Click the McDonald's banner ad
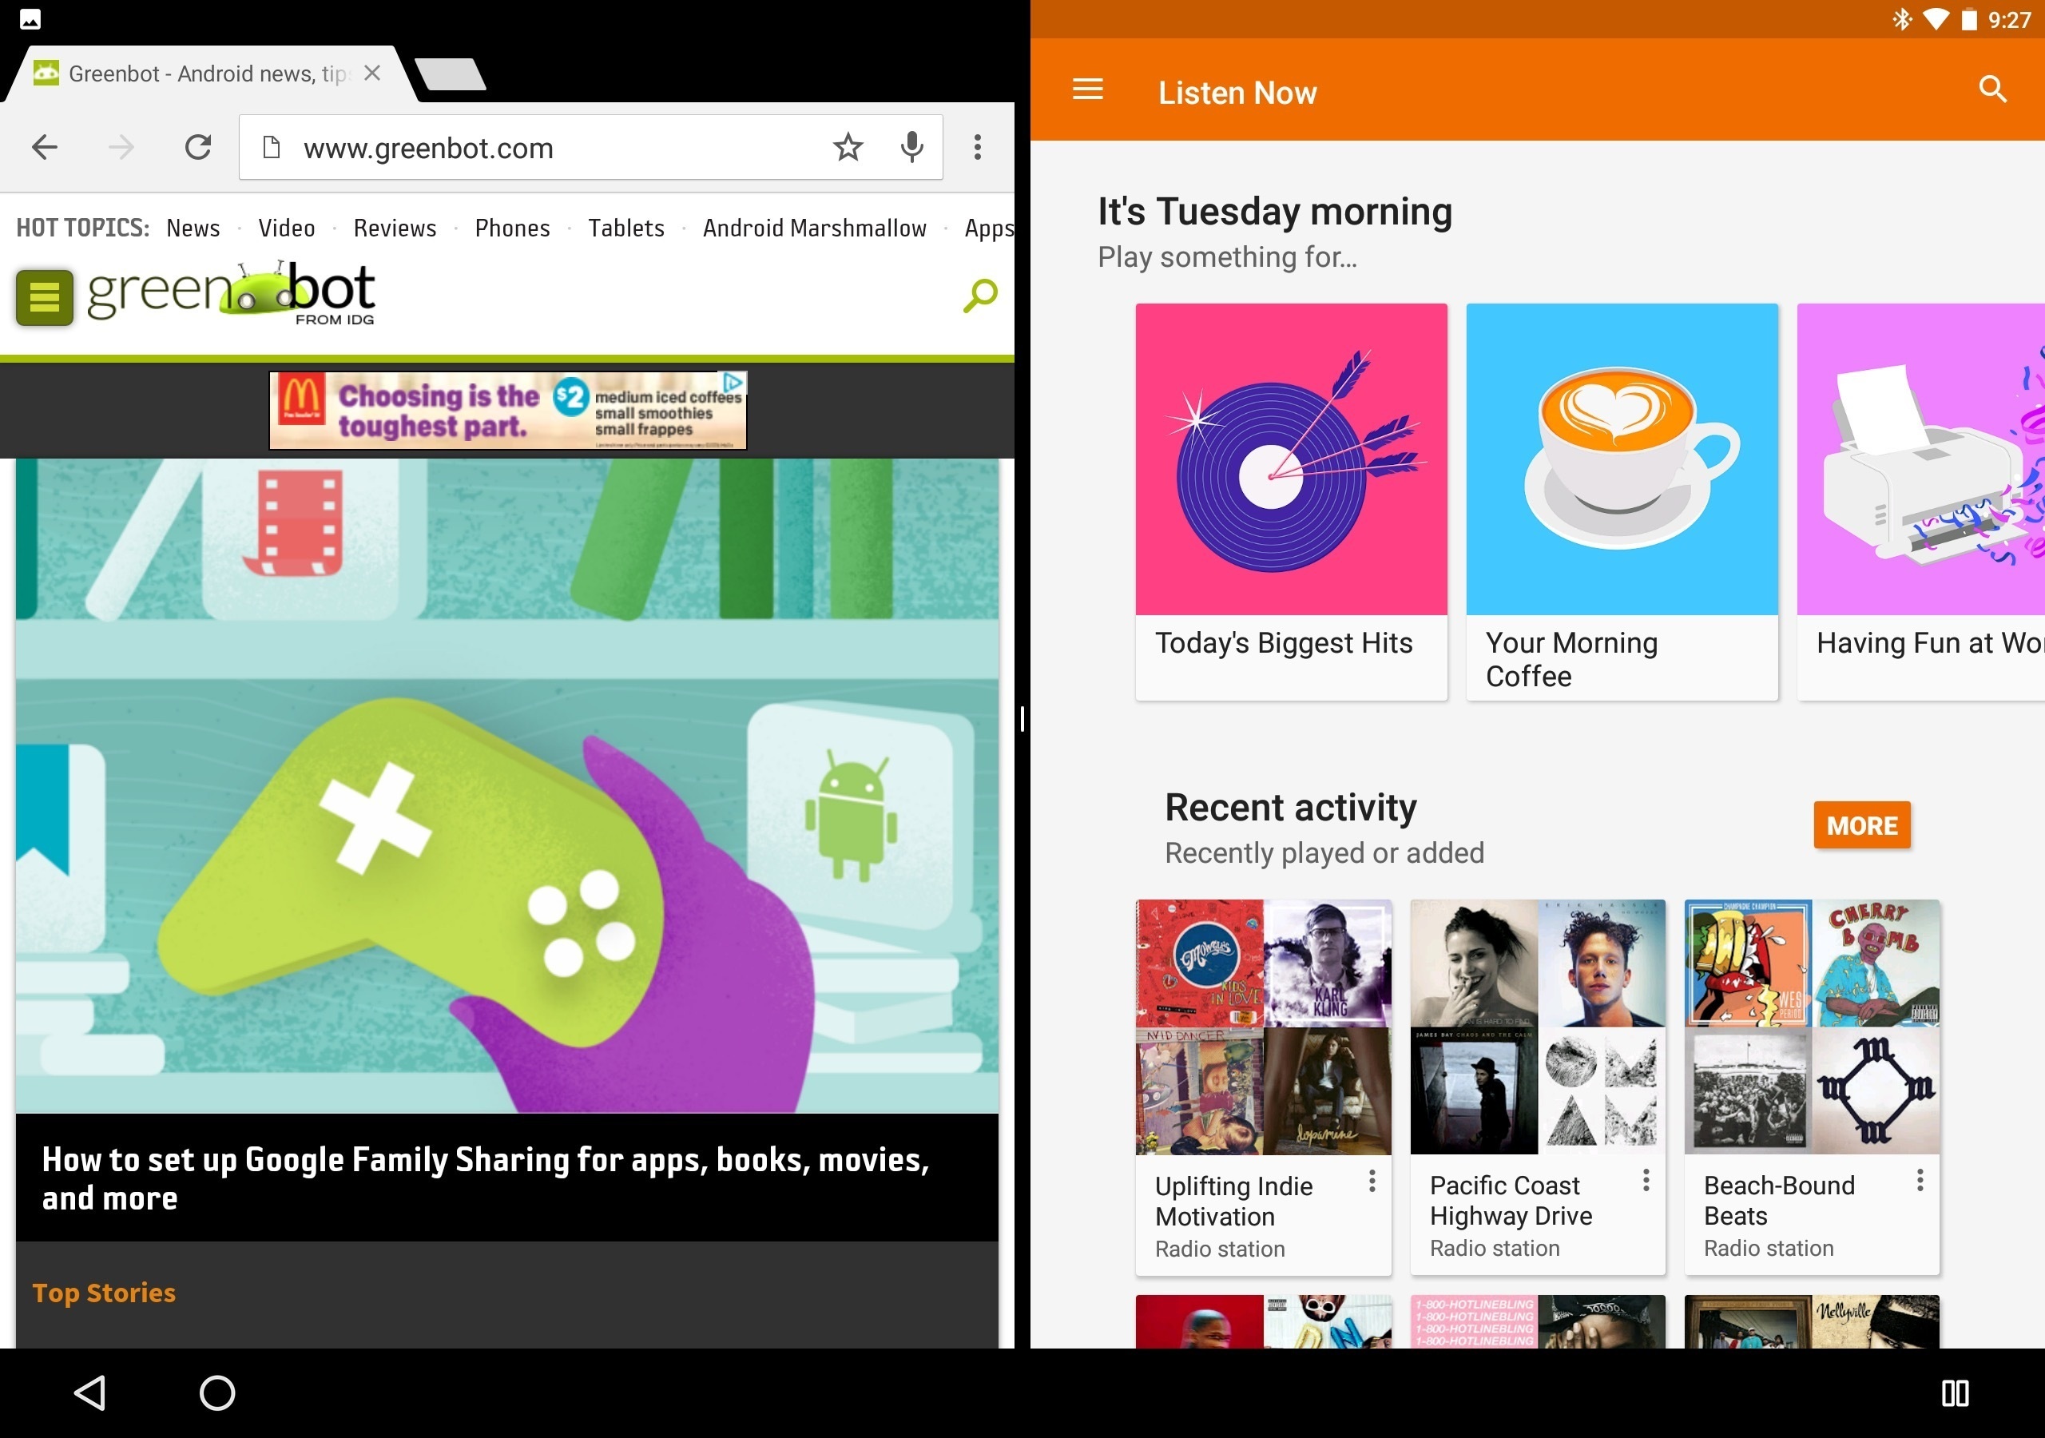 pos(508,411)
